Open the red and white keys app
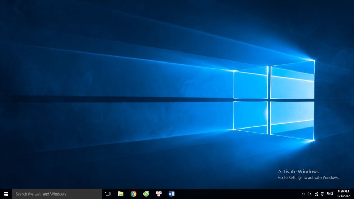Image resolution: width=354 pixels, height=199 pixels. click(159, 194)
